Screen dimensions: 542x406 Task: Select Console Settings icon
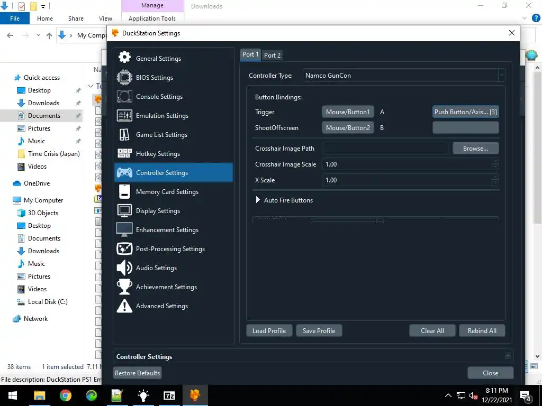click(124, 96)
